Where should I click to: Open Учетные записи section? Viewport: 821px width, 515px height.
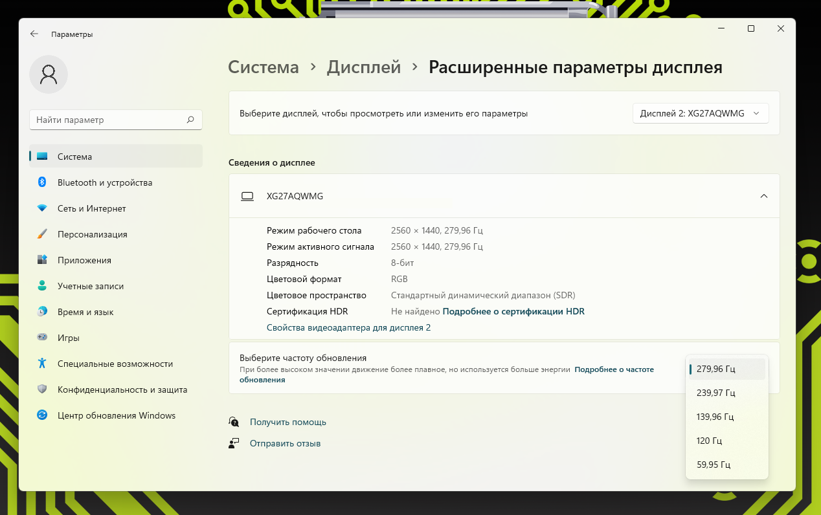90,286
